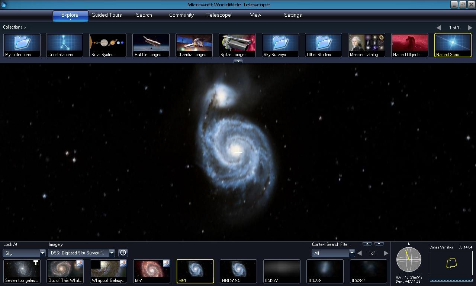Screen dimensions: 476x286
Task: Open the Chandra Images collection
Action: click(x=194, y=45)
